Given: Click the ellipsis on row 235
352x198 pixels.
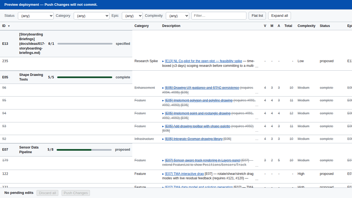Looking at the screenshot, I should (x=257, y=66).
